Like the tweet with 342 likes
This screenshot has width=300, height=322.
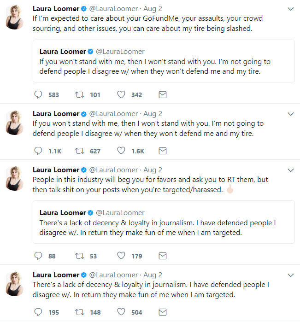121,94
